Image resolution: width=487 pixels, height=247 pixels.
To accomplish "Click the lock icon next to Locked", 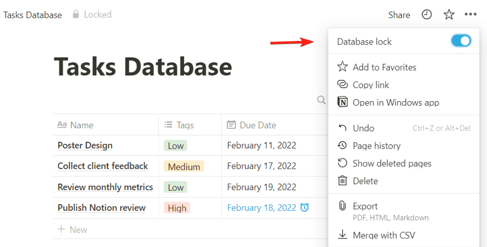I will tap(76, 15).
